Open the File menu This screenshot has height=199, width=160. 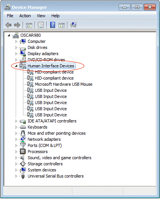10,16
